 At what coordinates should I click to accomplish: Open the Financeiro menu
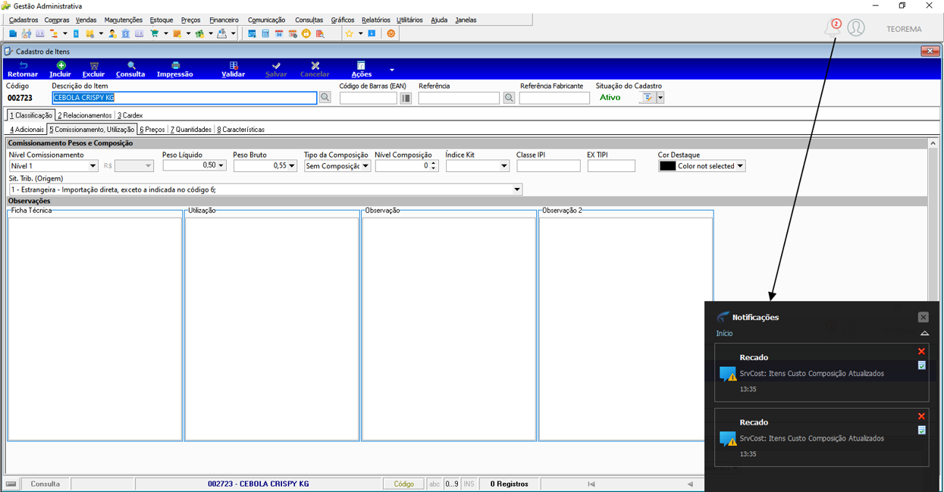click(224, 20)
